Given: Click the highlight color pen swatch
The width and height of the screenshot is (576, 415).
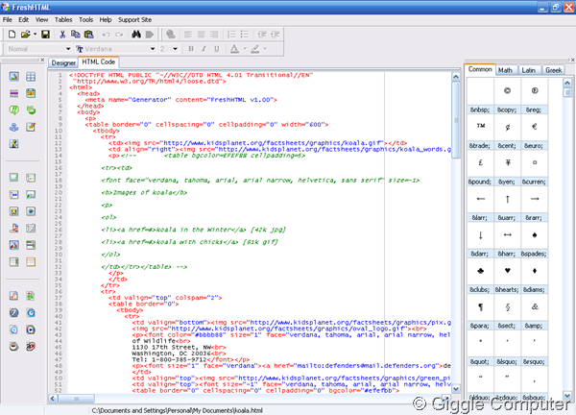Looking at the screenshot, I should 255,49.
